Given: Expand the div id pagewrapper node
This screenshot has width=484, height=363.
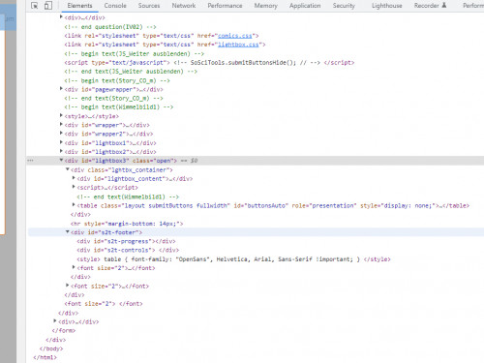Looking at the screenshot, I should pos(61,89).
